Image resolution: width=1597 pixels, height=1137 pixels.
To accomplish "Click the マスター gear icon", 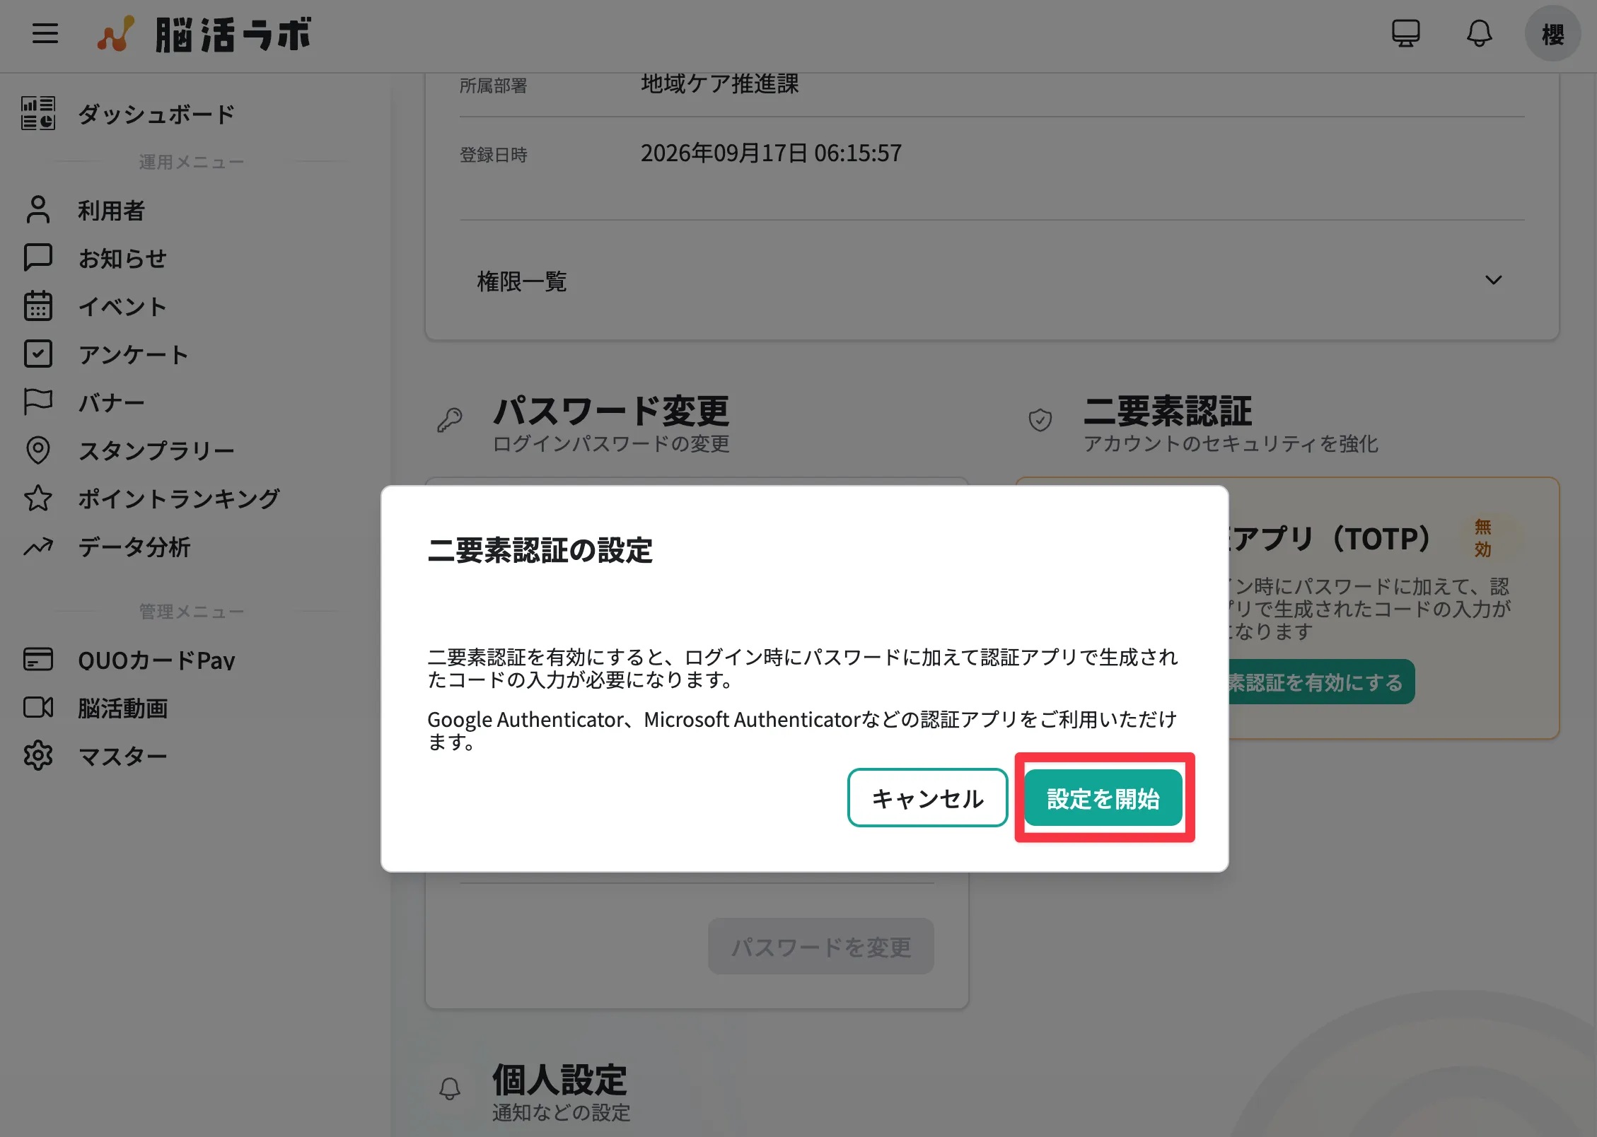I will point(38,756).
